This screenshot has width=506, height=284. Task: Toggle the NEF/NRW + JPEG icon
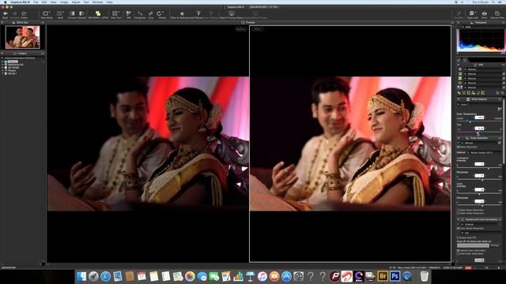coord(98,13)
